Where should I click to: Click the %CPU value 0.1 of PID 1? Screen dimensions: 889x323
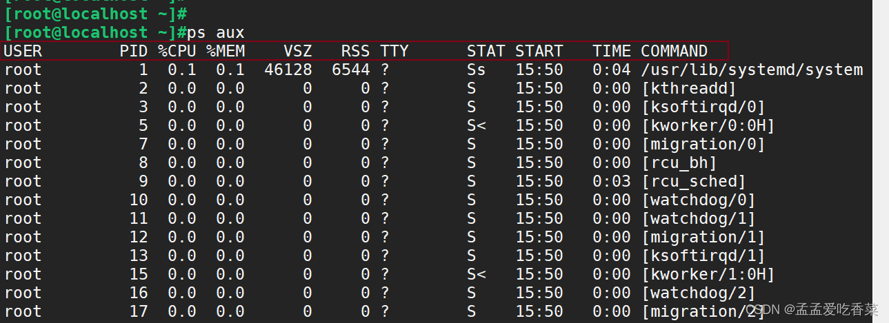click(182, 70)
